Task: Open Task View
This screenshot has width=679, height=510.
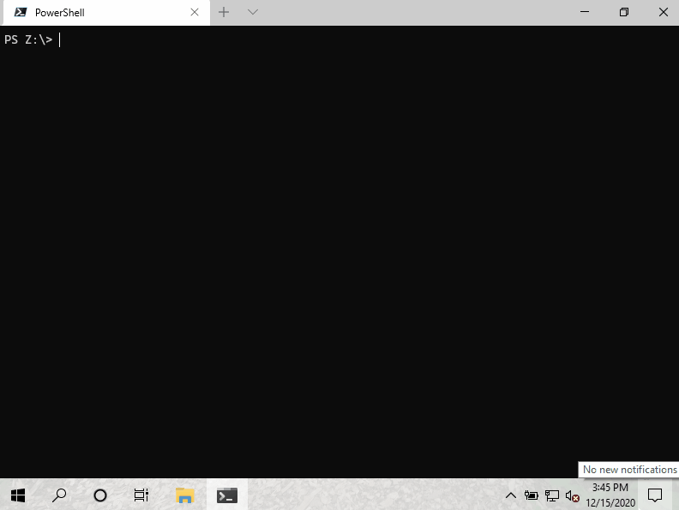Action: tap(141, 495)
